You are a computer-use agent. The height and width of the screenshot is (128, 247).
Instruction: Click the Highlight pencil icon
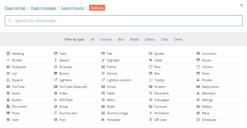coord(103,60)
